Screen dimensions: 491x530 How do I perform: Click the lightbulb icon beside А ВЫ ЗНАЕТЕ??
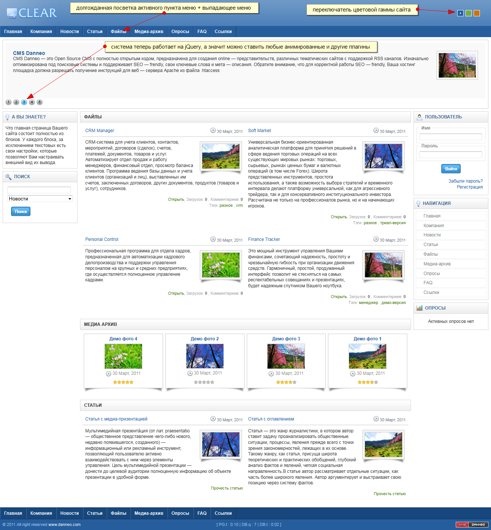[x=7, y=117]
